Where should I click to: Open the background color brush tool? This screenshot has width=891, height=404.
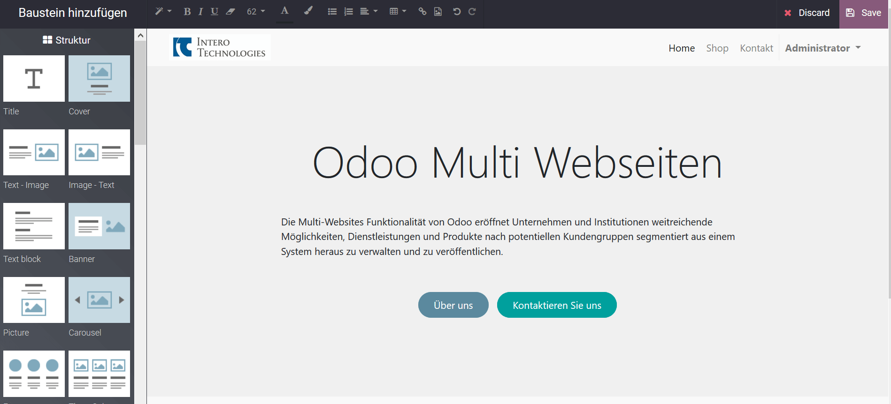pyautogui.click(x=308, y=11)
